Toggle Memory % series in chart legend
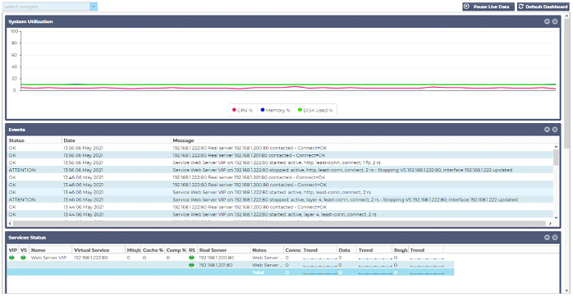This screenshot has width=573, height=297. pyautogui.click(x=275, y=110)
